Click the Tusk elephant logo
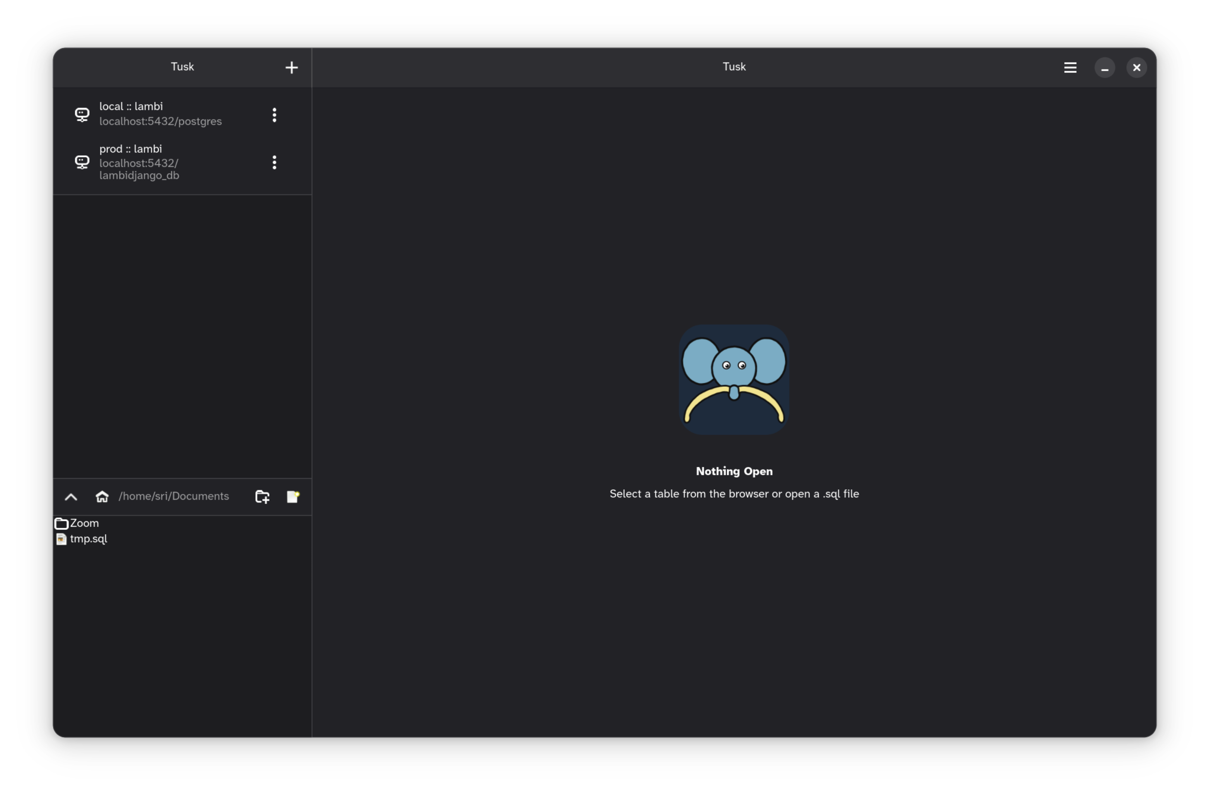This screenshot has width=1209, height=795. [733, 379]
